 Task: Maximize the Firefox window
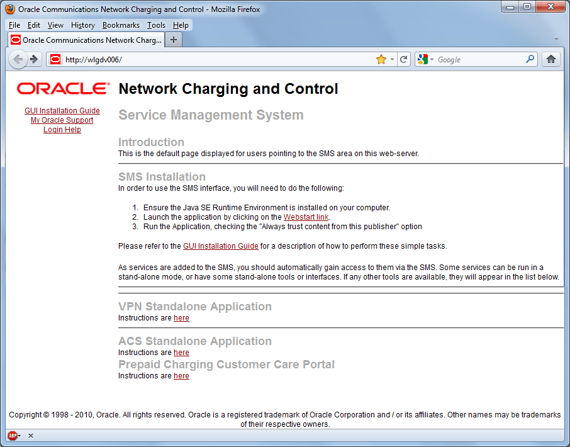coord(527,6)
